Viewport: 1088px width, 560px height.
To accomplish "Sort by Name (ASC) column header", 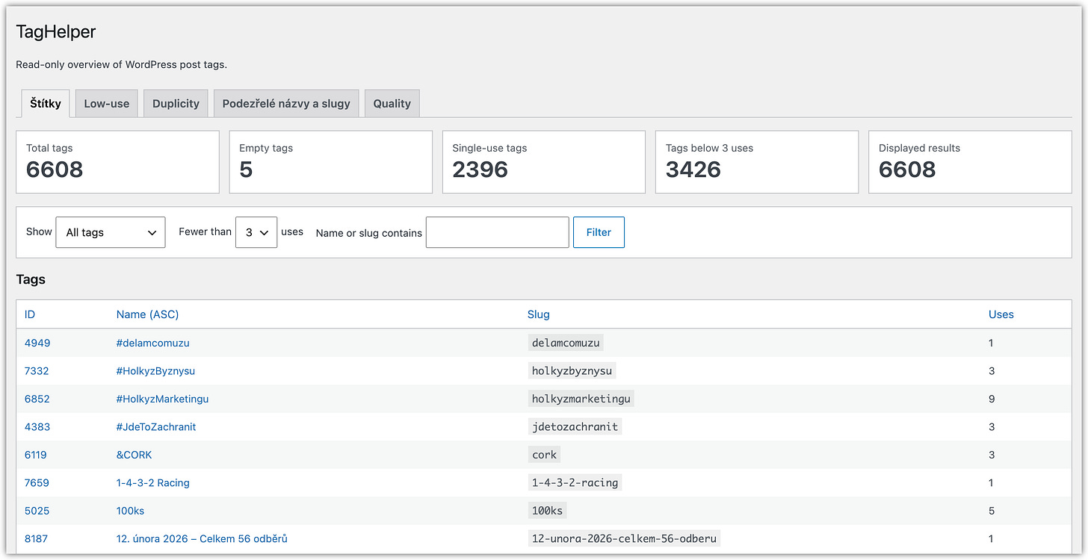I will pos(147,314).
